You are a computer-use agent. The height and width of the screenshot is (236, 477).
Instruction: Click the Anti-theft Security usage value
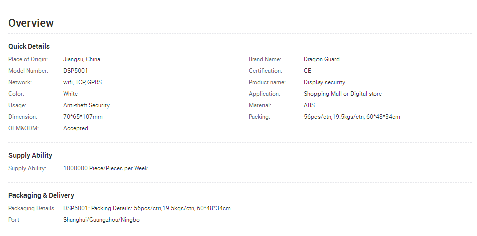coord(86,105)
